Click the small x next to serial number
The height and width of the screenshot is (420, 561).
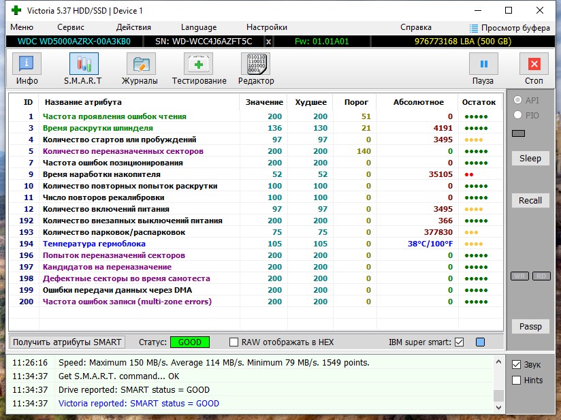click(x=268, y=42)
